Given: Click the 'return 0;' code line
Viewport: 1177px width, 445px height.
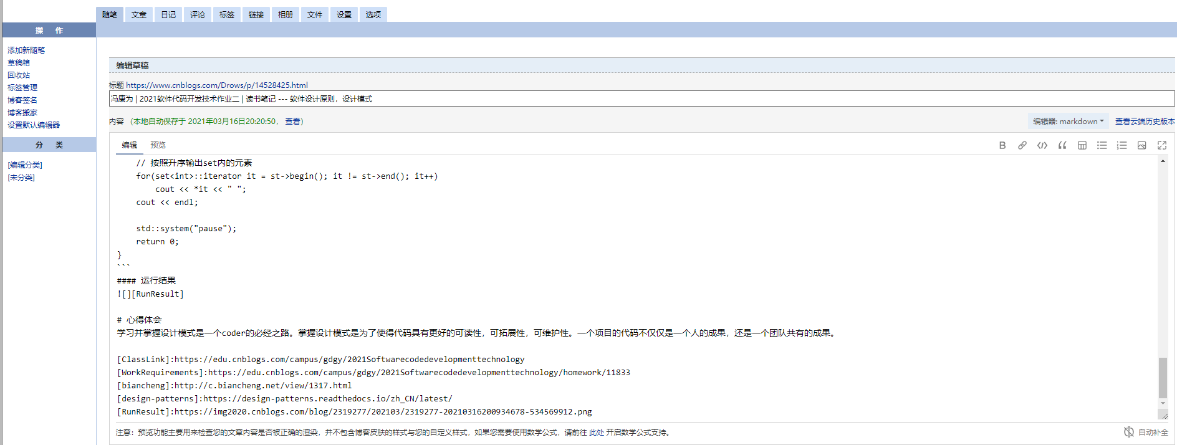Looking at the screenshot, I should [x=158, y=241].
